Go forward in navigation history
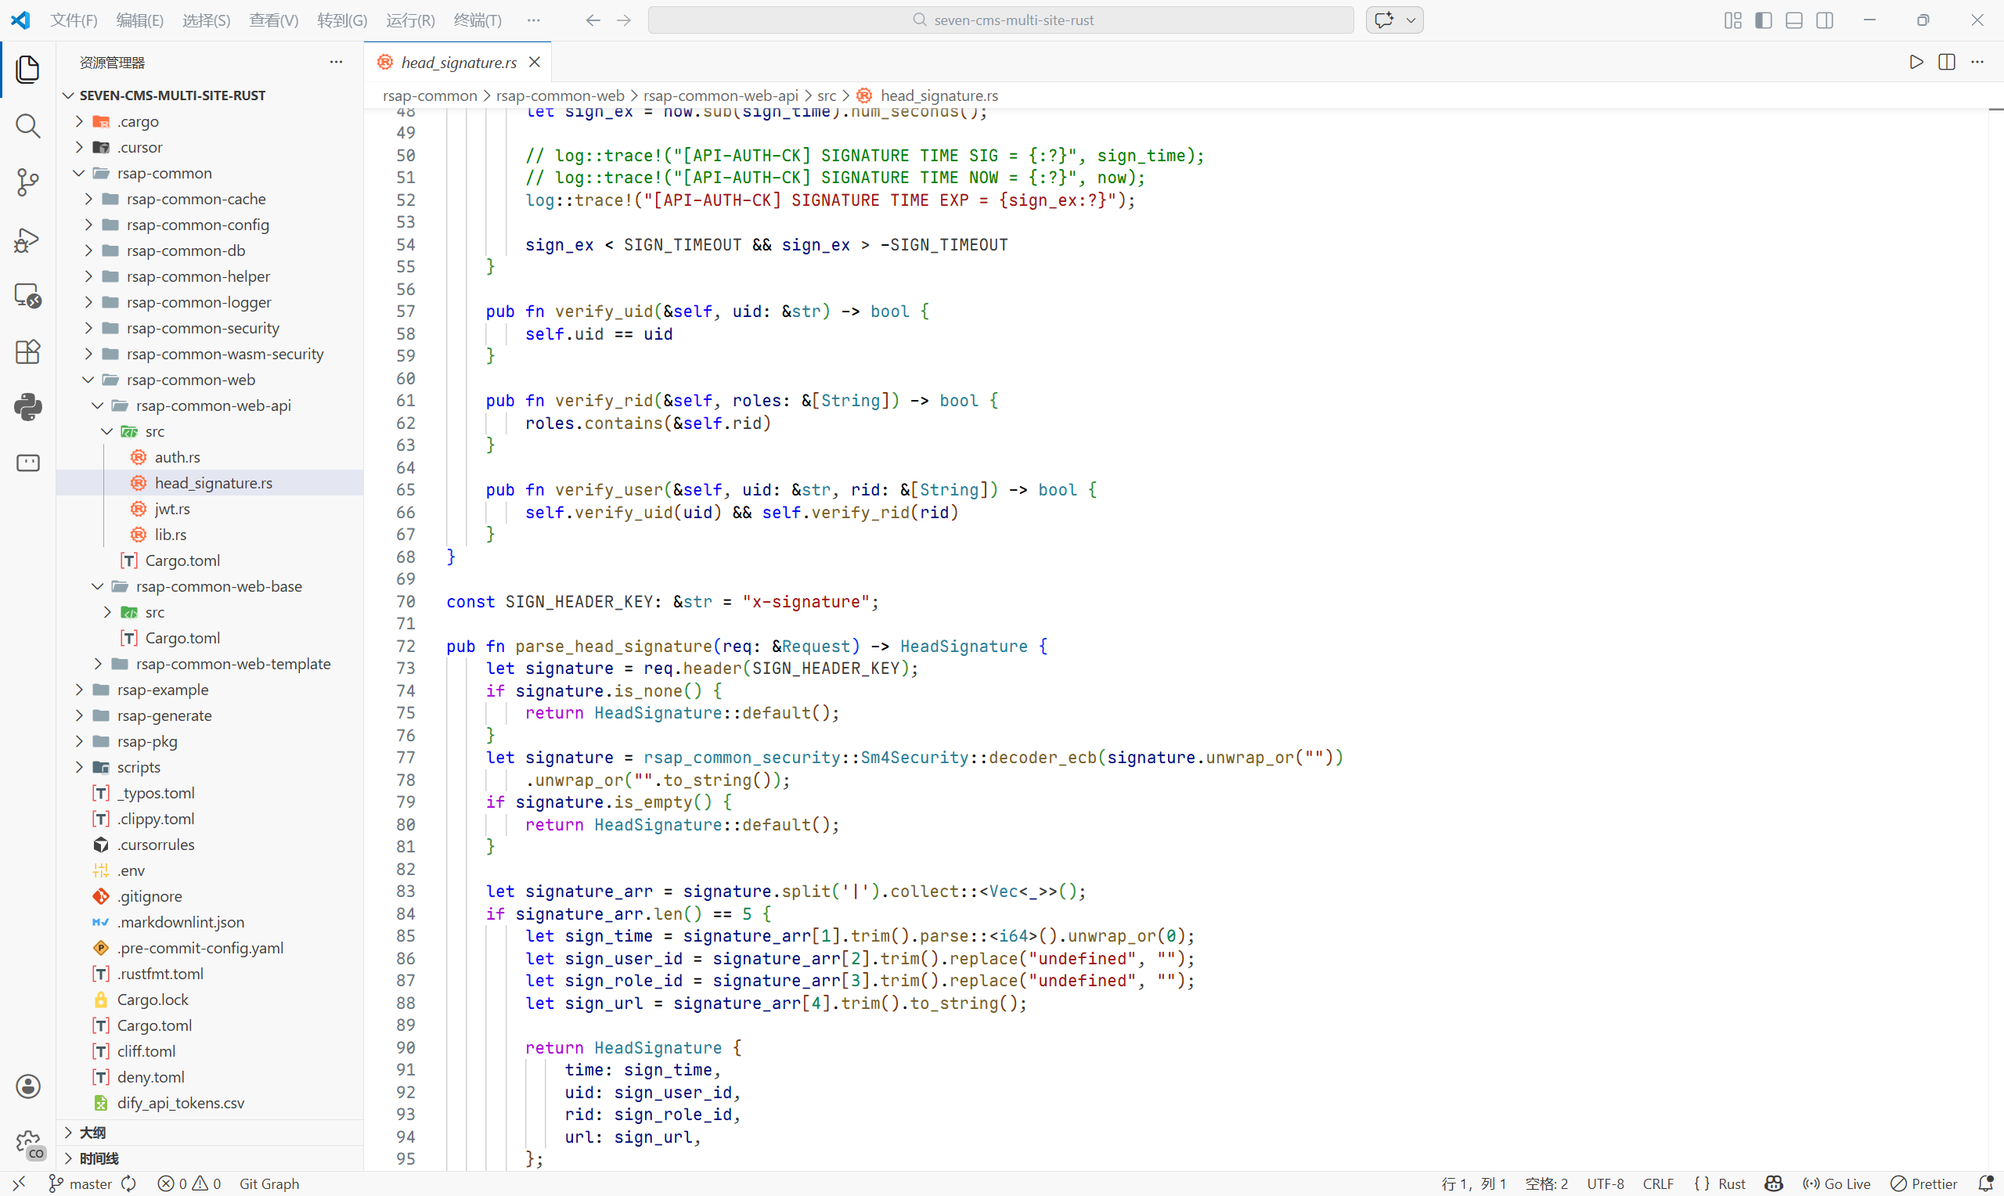Image resolution: width=2004 pixels, height=1196 pixels. (x=624, y=20)
